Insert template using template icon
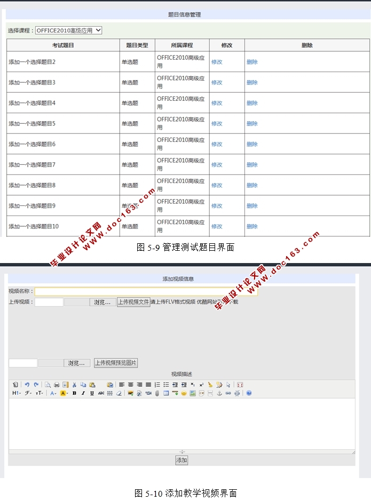This screenshot has width=371, height=501. [66, 385]
